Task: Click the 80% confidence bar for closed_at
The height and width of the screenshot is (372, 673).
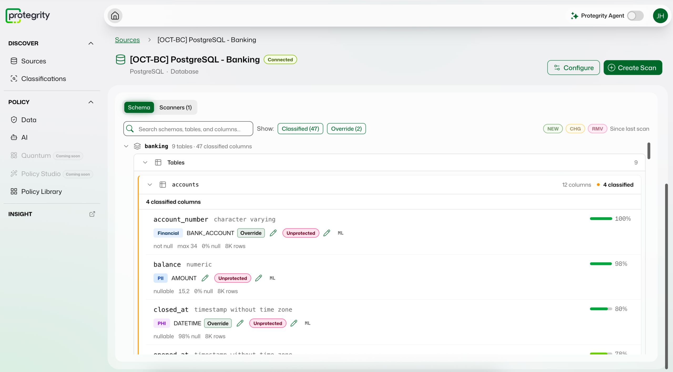Action: click(601, 309)
